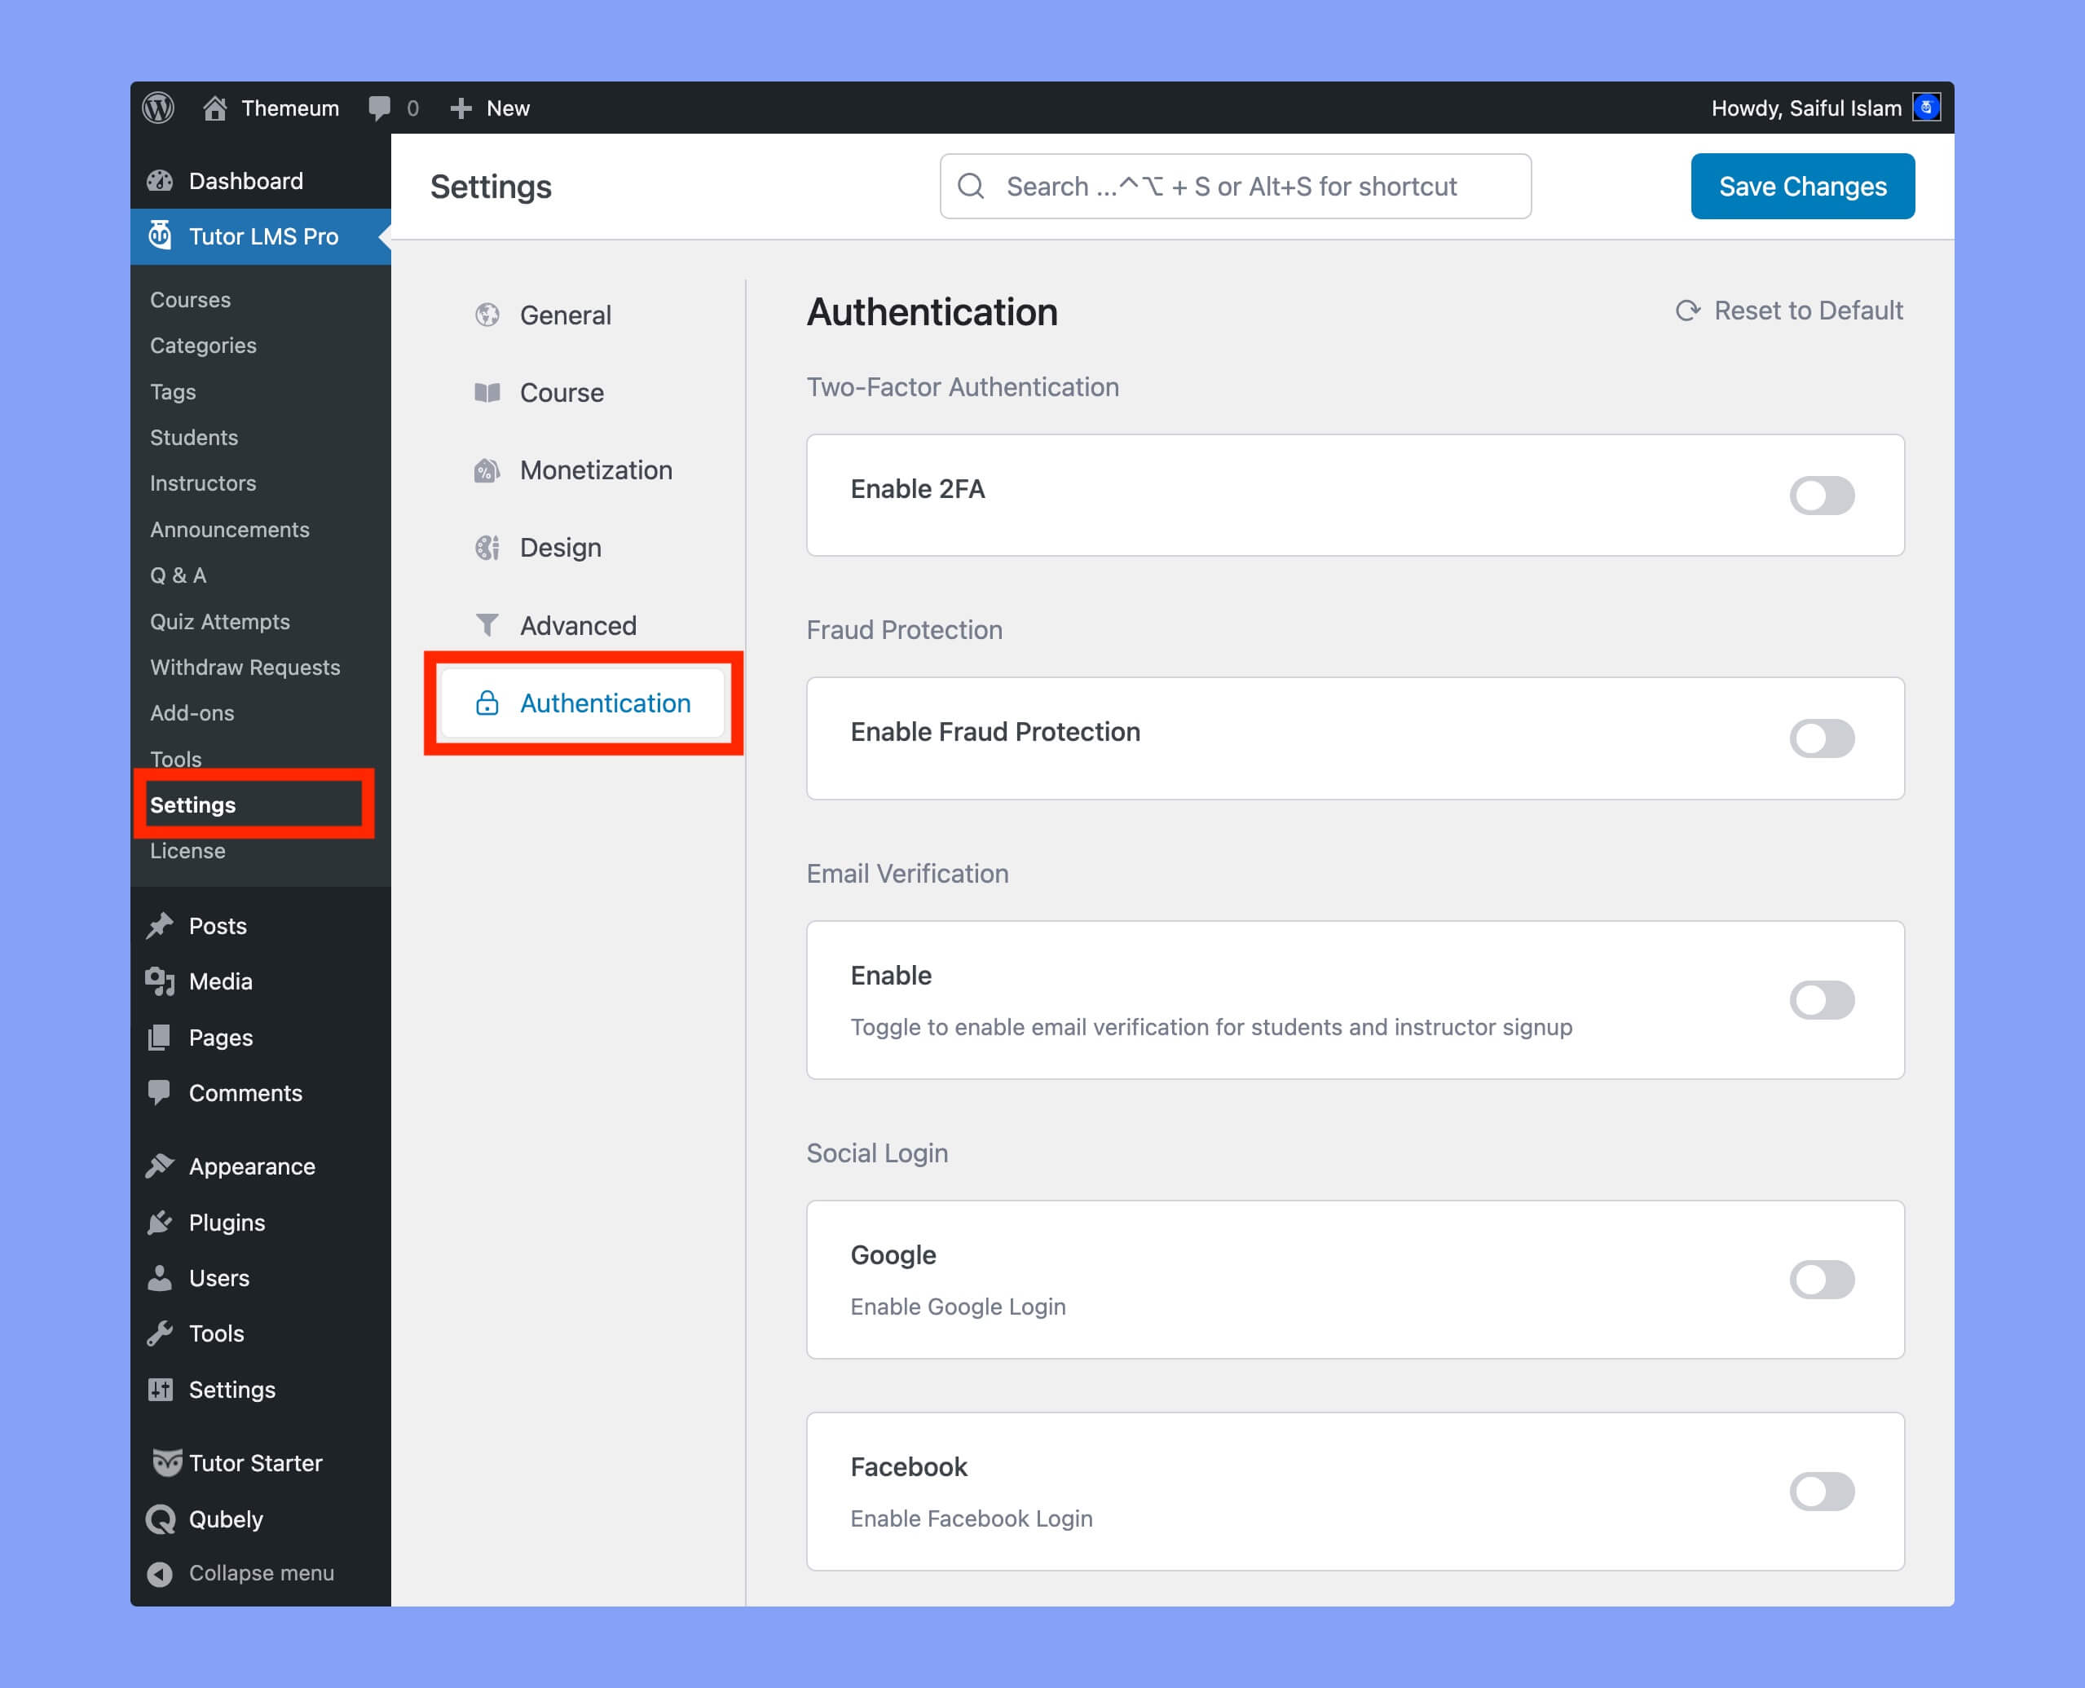Image resolution: width=2085 pixels, height=1688 pixels.
Task: Click the Collapse menu arrow icon
Action: [161, 1573]
